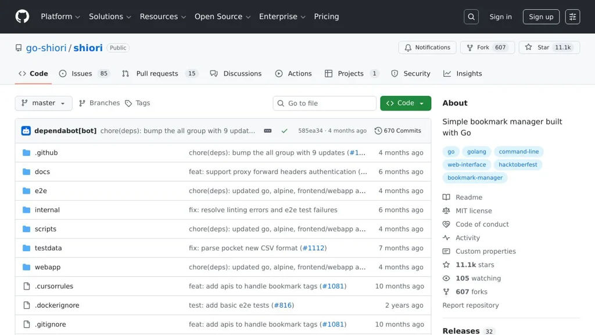Click the dependabot avatar icon
595x335 pixels.
[26, 131]
